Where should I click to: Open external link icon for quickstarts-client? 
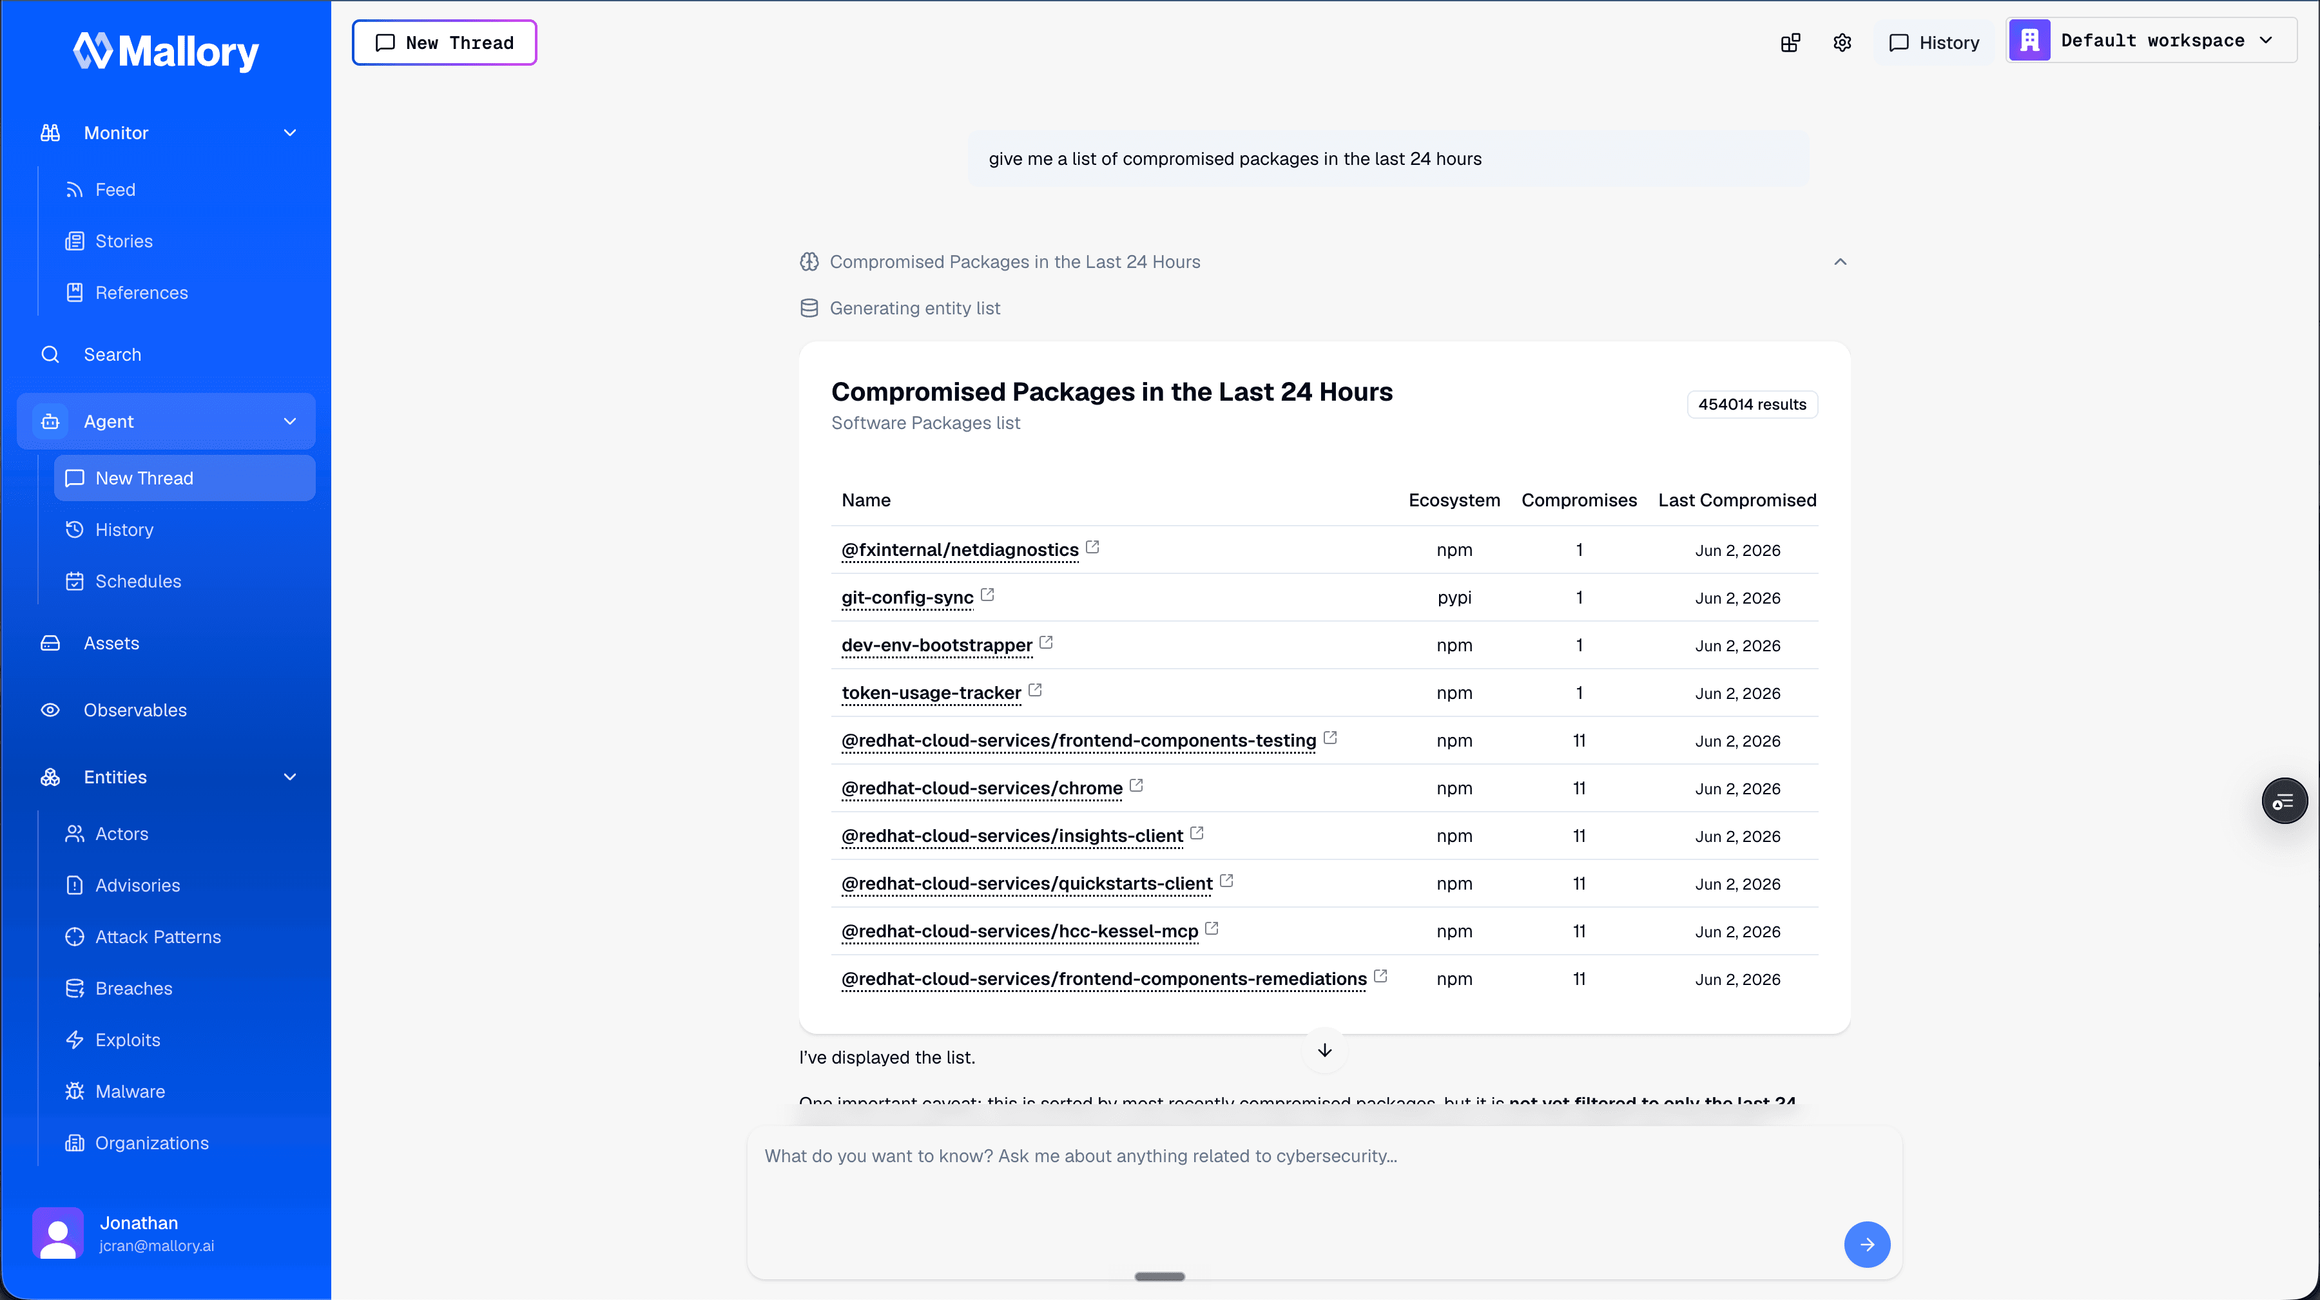(x=1226, y=881)
